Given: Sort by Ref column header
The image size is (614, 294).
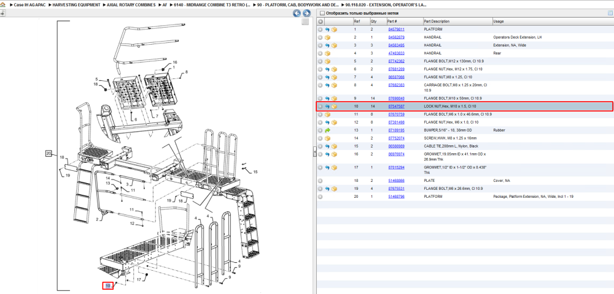Looking at the screenshot, I should pos(361,21).
